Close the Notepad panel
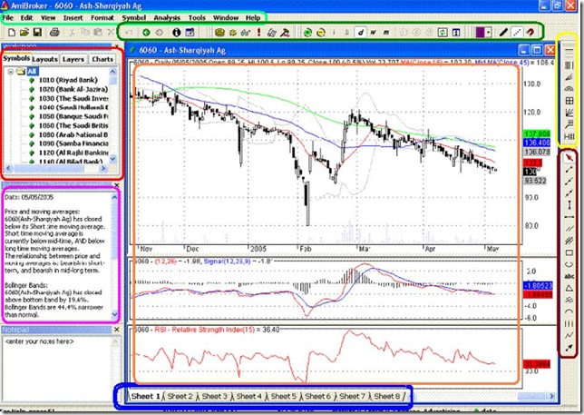Viewport: 584px width, 415px height. [117, 330]
